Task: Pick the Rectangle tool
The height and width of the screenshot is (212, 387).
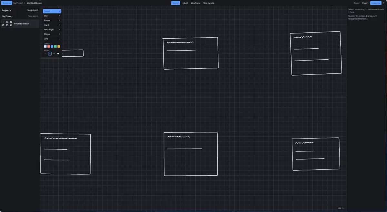Action: tap(52, 30)
